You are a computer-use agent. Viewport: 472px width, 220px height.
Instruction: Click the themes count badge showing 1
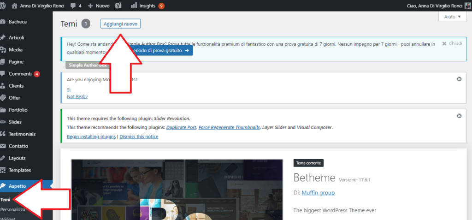point(86,24)
